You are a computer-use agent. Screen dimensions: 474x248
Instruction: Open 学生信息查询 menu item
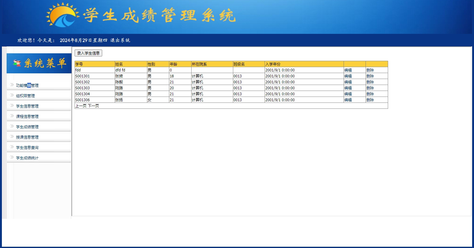(x=27, y=147)
